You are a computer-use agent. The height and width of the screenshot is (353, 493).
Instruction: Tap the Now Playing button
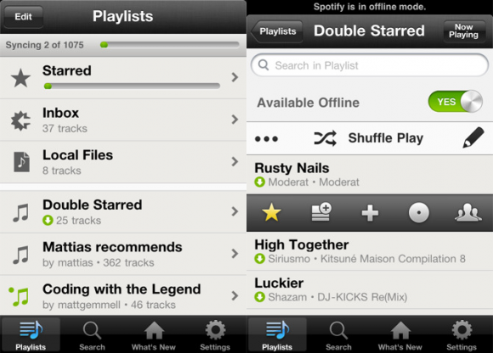463,31
